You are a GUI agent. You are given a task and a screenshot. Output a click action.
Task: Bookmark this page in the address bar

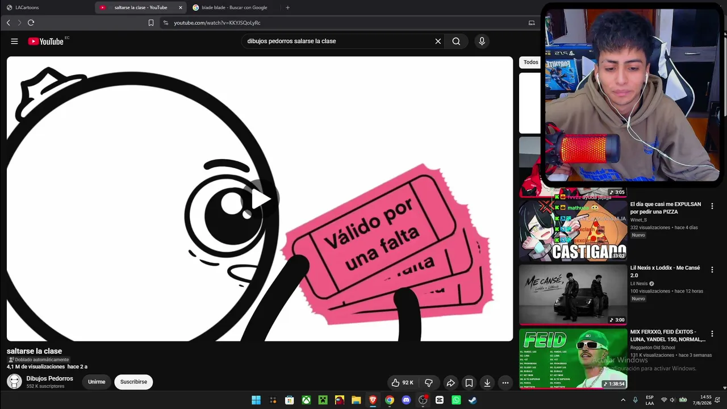pyautogui.click(x=151, y=23)
